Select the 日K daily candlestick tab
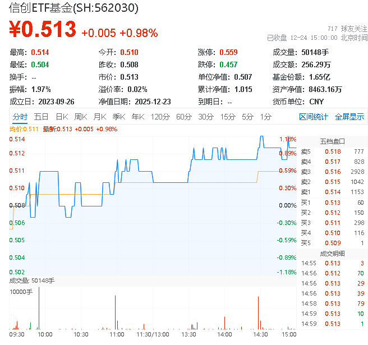The image size is (368, 345). pyautogui.click(x=62, y=117)
